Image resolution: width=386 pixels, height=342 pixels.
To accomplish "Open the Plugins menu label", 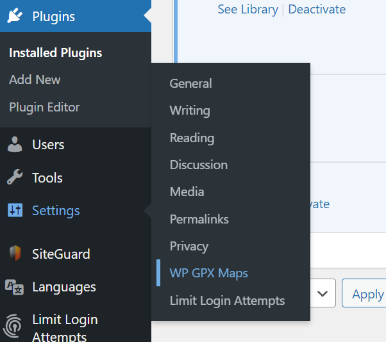I will [53, 17].
